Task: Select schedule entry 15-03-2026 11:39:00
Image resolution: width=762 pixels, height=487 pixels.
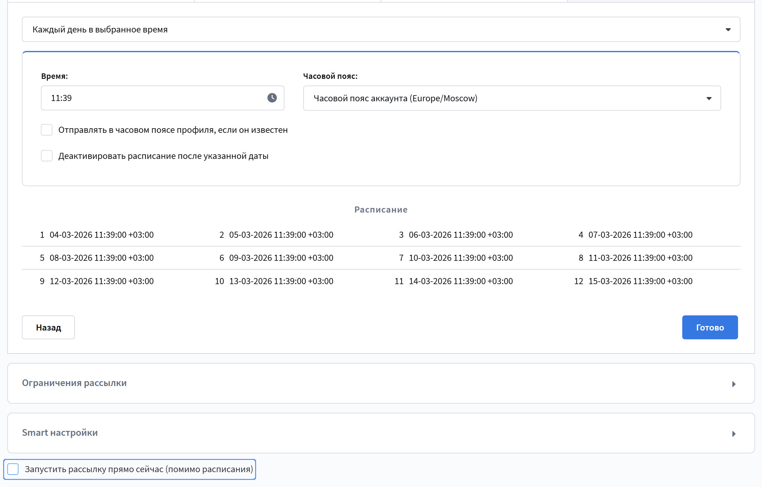Action: 640,281
